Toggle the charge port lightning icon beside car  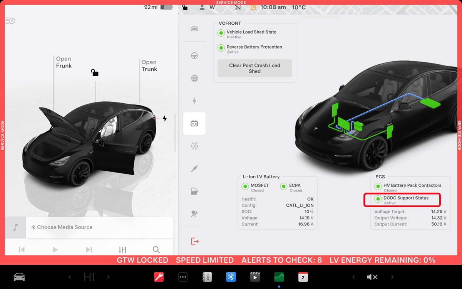tap(165, 119)
